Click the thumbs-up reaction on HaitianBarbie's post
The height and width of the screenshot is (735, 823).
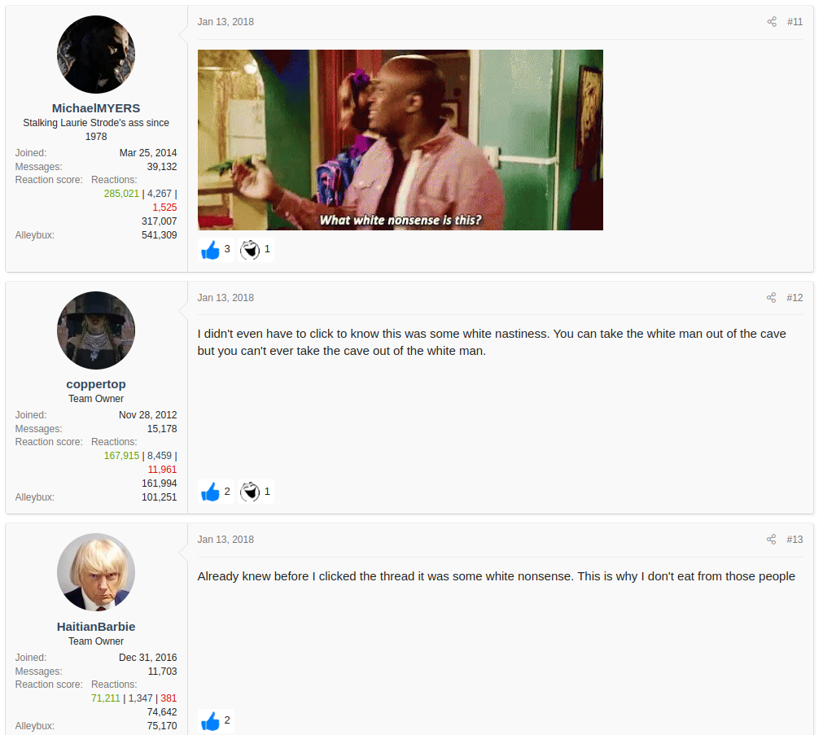(211, 721)
